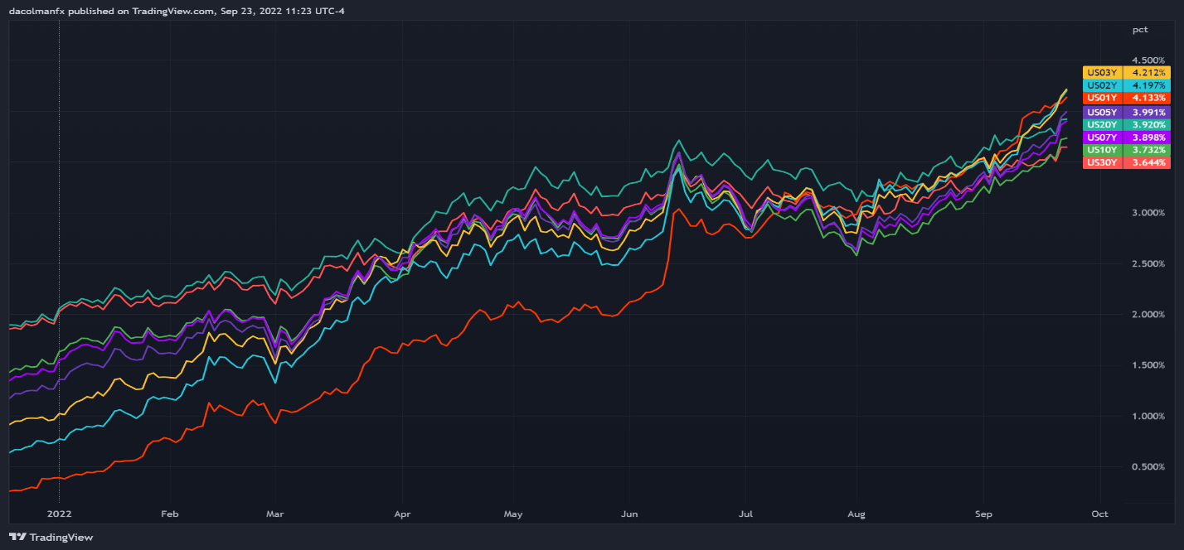Click the 3.732% value tag

click(x=1147, y=150)
